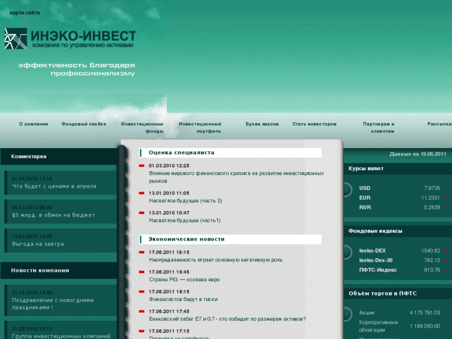Click red bullet beside 17.06.2011 17:45
The height and width of the screenshot is (339, 452).
click(x=142, y=311)
